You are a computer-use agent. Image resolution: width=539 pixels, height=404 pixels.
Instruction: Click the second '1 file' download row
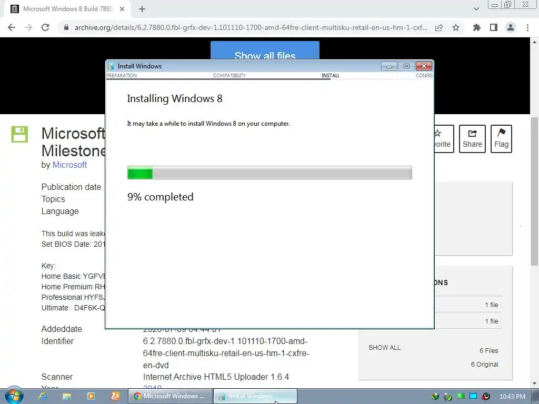(492, 321)
